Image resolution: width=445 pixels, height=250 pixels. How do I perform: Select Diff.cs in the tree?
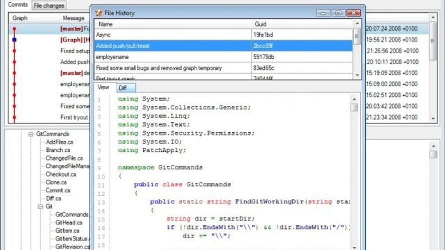[x=53, y=198]
